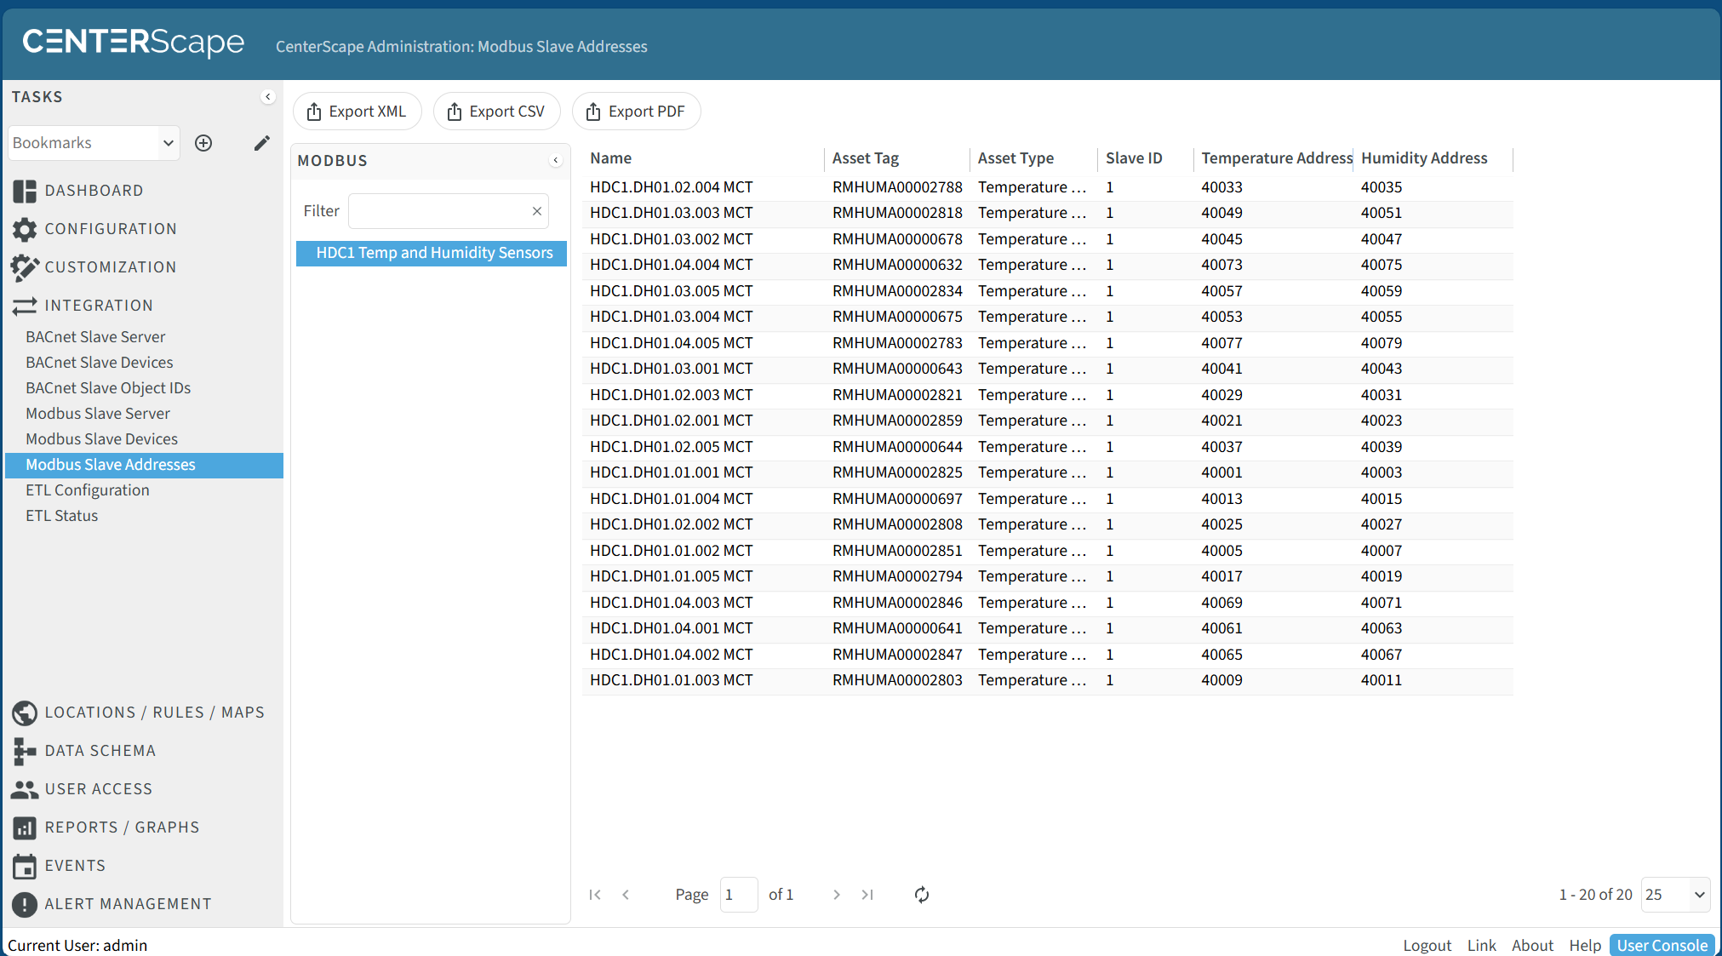Image resolution: width=1722 pixels, height=956 pixels.
Task: Click the Logout link
Action: (1427, 945)
